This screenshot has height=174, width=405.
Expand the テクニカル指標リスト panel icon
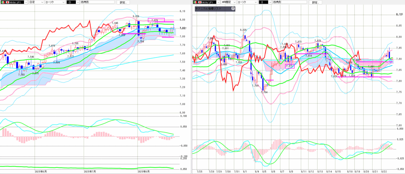pyautogui.click(x=233, y=9)
